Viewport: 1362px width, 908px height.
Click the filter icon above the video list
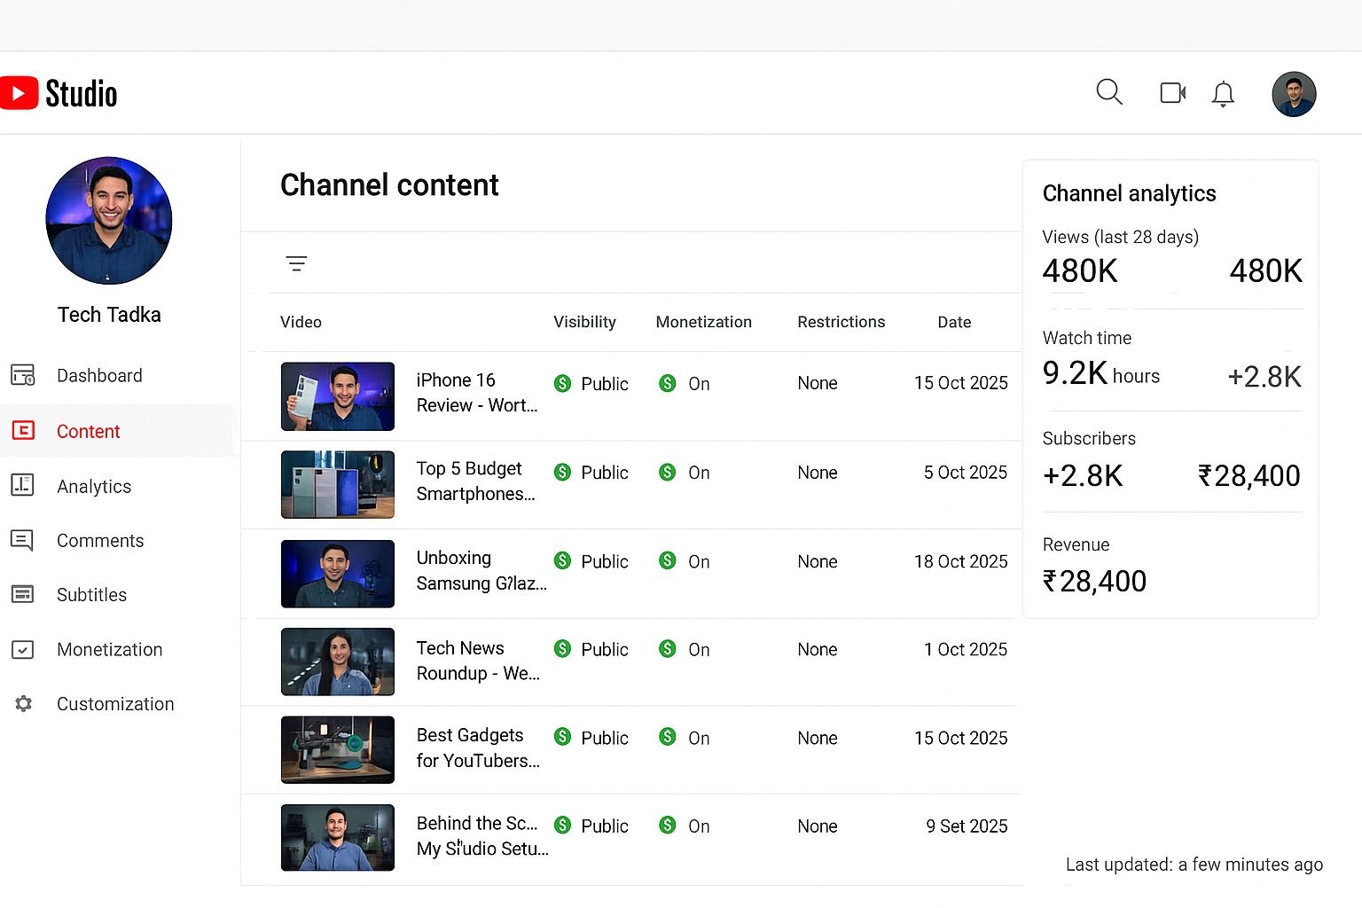(x=296, y=262)
